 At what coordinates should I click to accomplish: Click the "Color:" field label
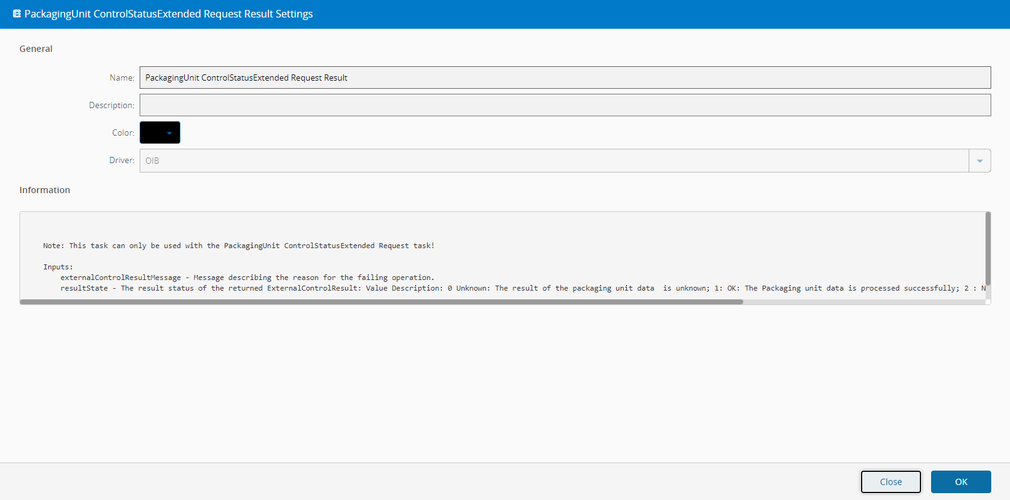coord(123,132)
